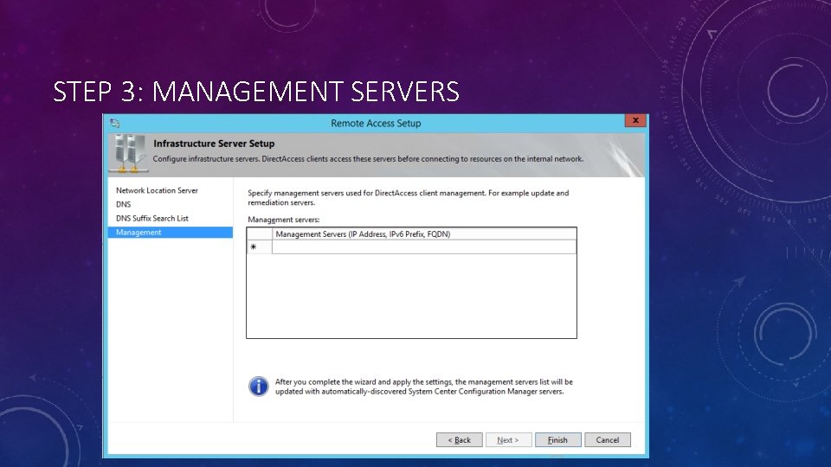
Task: Select the new row asterisk header
Action: pos(259,246)
